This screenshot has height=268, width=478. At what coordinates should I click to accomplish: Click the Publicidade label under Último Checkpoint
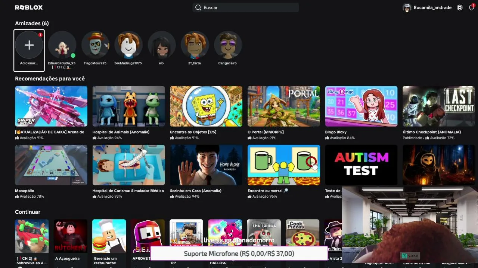412,138
